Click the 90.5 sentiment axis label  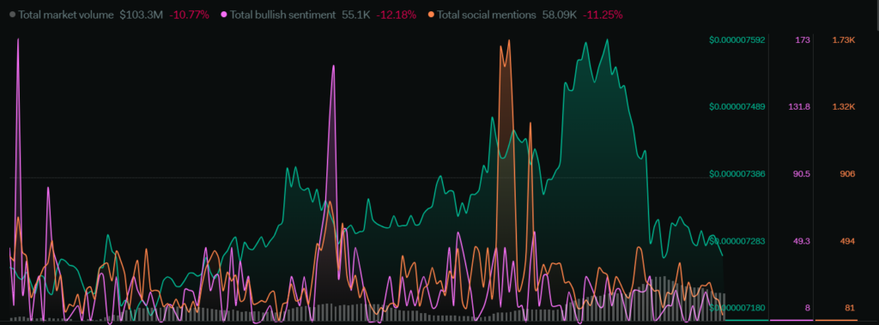(802, 174)
